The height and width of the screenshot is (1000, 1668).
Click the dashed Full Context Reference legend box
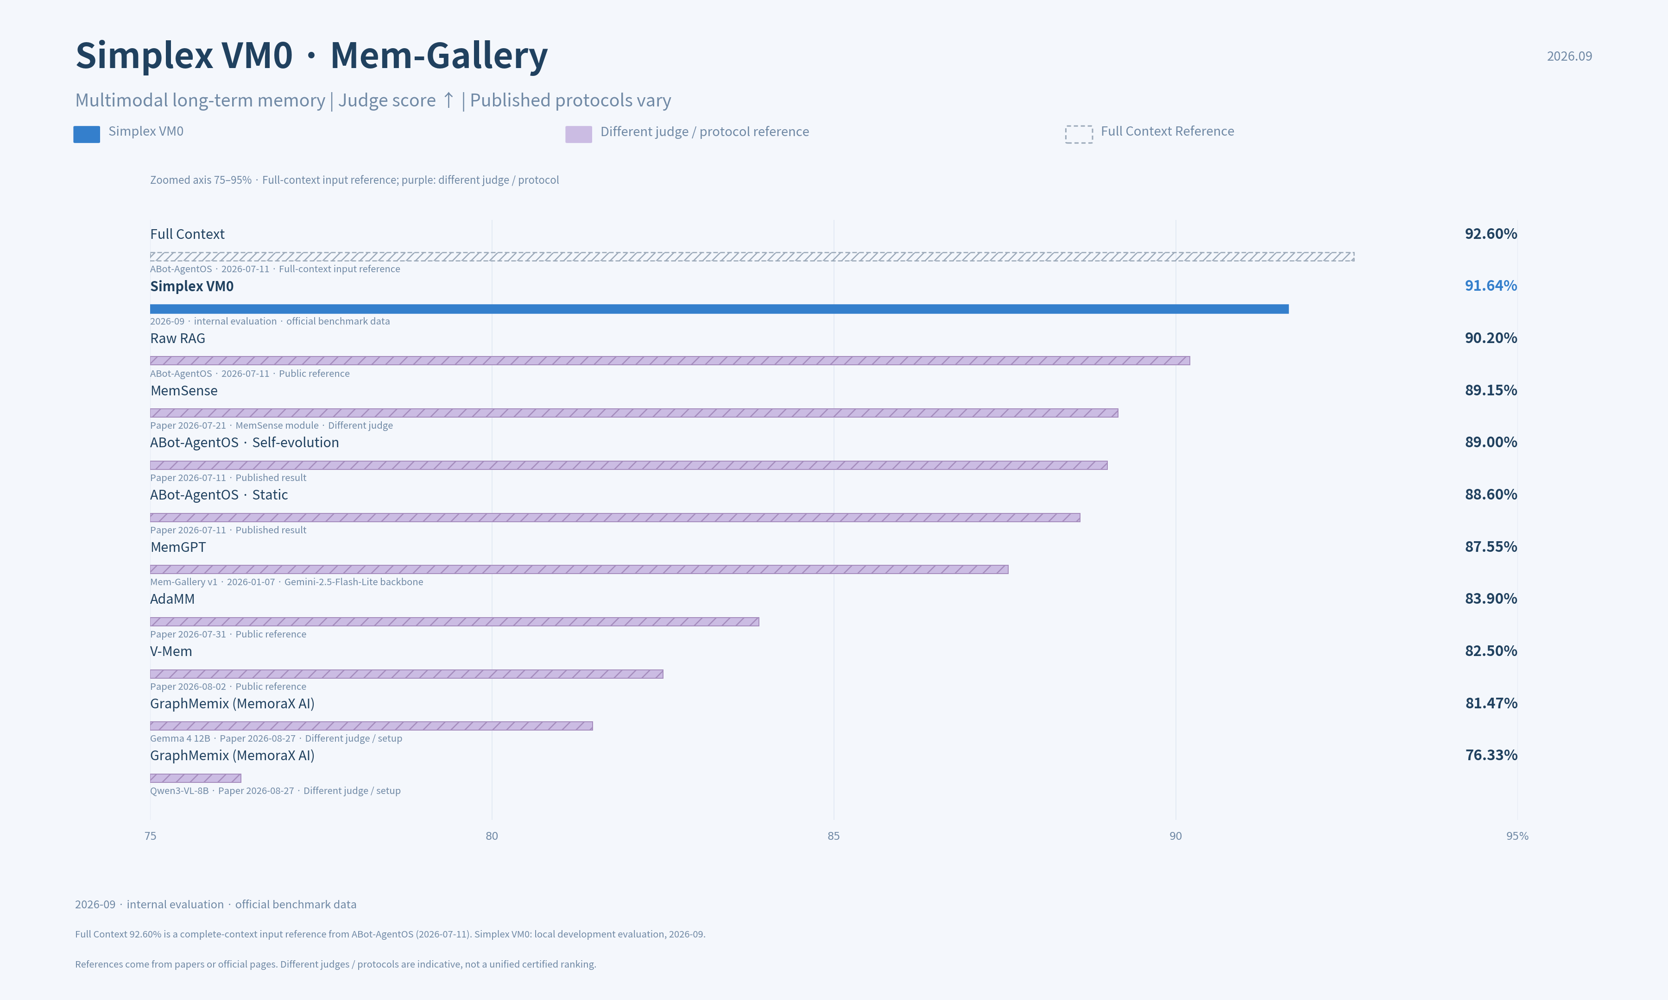pyautogui.click(x=1079, y=134)
